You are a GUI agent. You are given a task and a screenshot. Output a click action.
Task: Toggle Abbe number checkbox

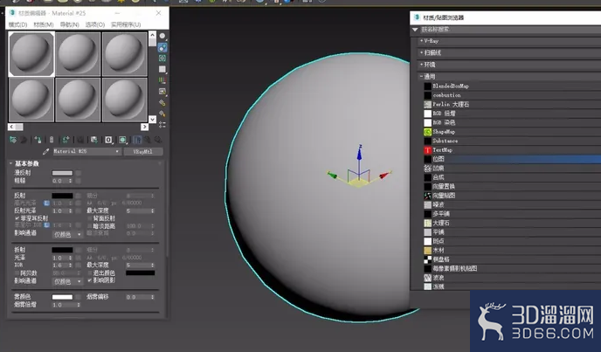17,273
